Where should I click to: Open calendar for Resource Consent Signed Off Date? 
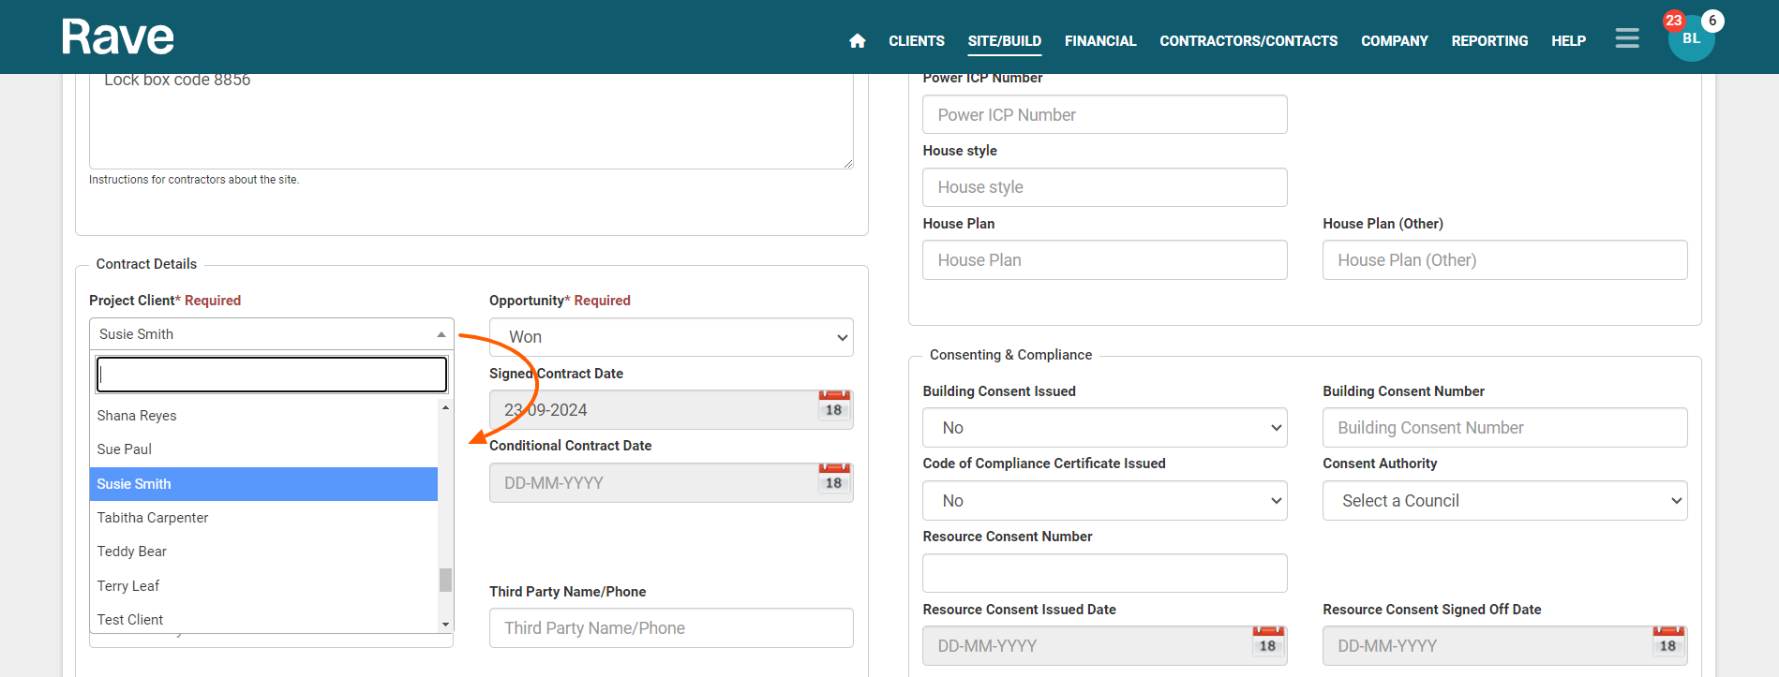coord(1667,641)
